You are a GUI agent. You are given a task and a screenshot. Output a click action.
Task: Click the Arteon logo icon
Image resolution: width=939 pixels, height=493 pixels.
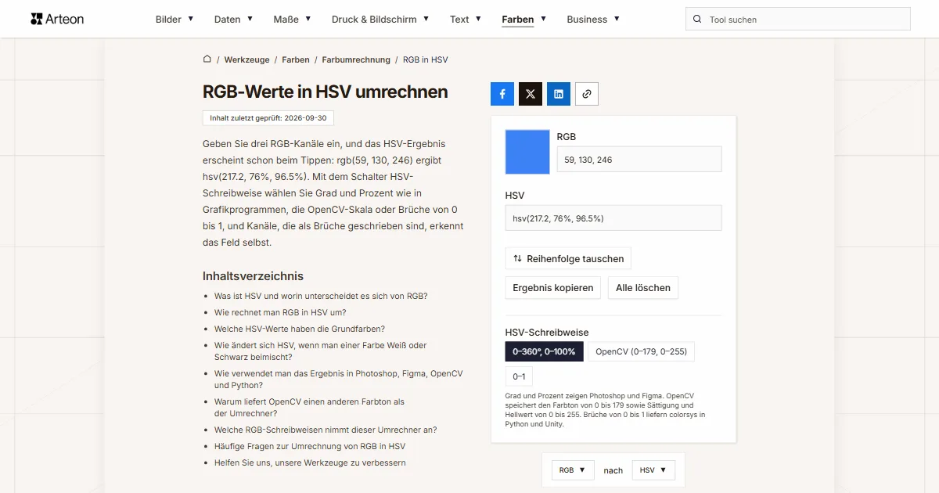[x=37, y=19]
